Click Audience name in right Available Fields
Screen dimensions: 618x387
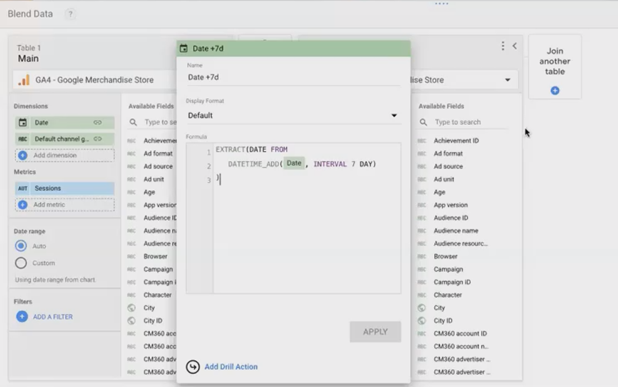(456, 231)
